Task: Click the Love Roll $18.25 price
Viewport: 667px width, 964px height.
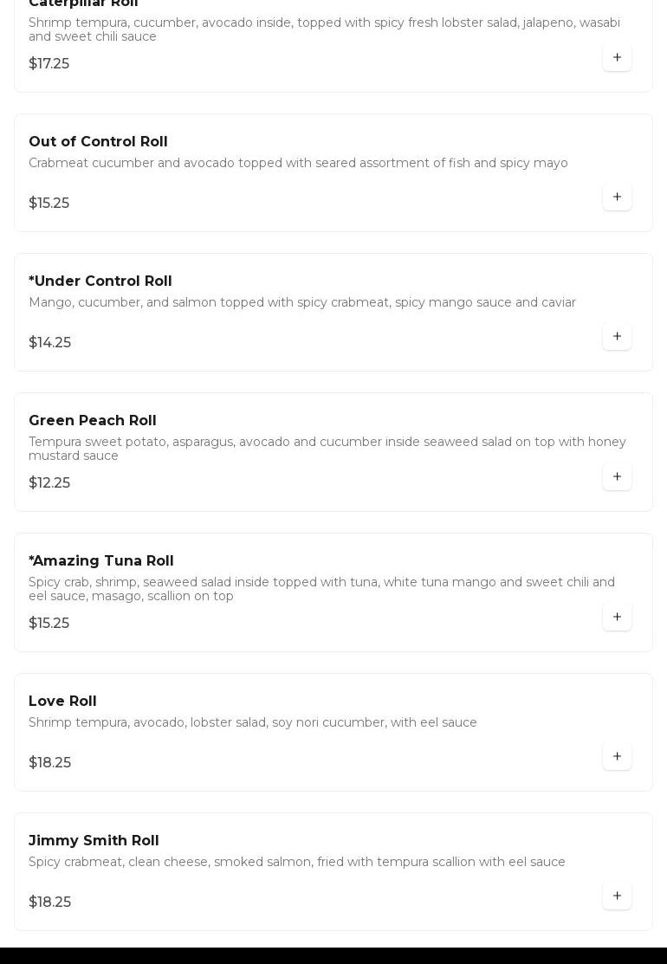Action: point(50,763)
